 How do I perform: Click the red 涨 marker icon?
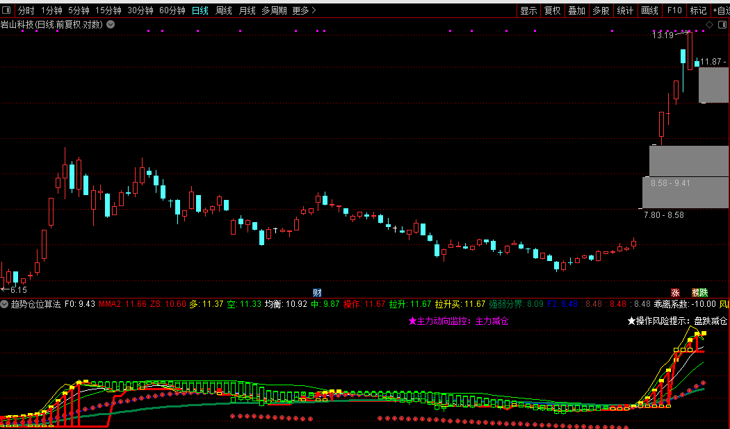675,293
